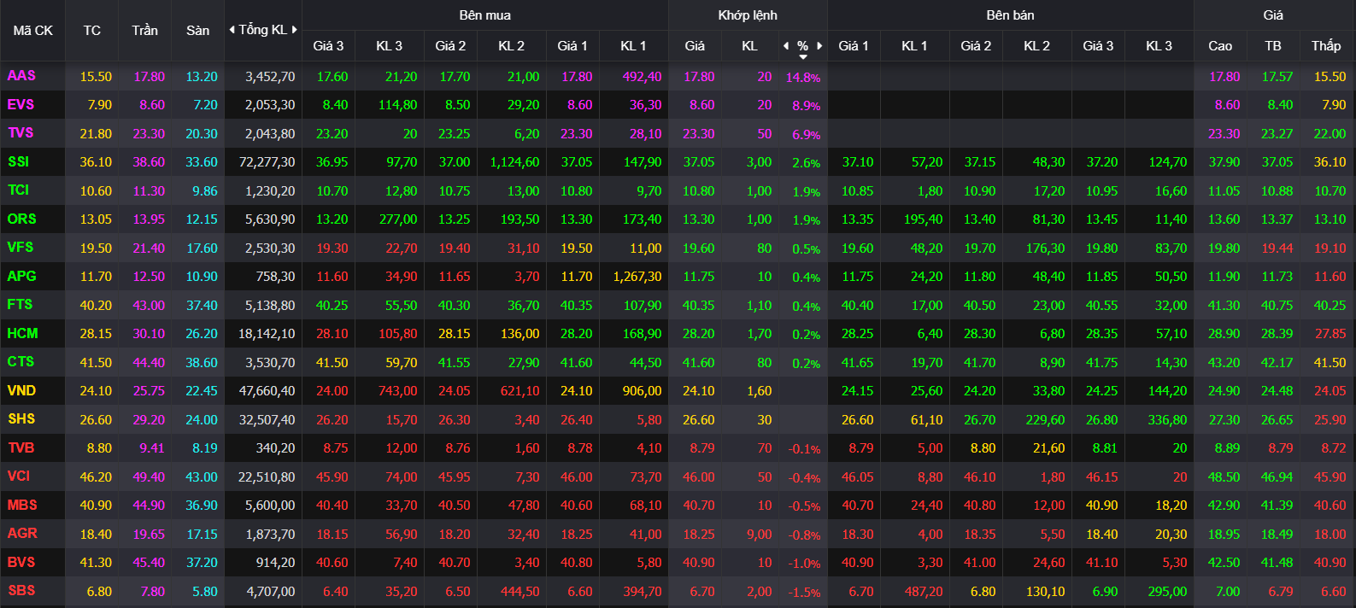Click SSI total volume 72,277,30
1356x608 pixels.
(267, 162)
